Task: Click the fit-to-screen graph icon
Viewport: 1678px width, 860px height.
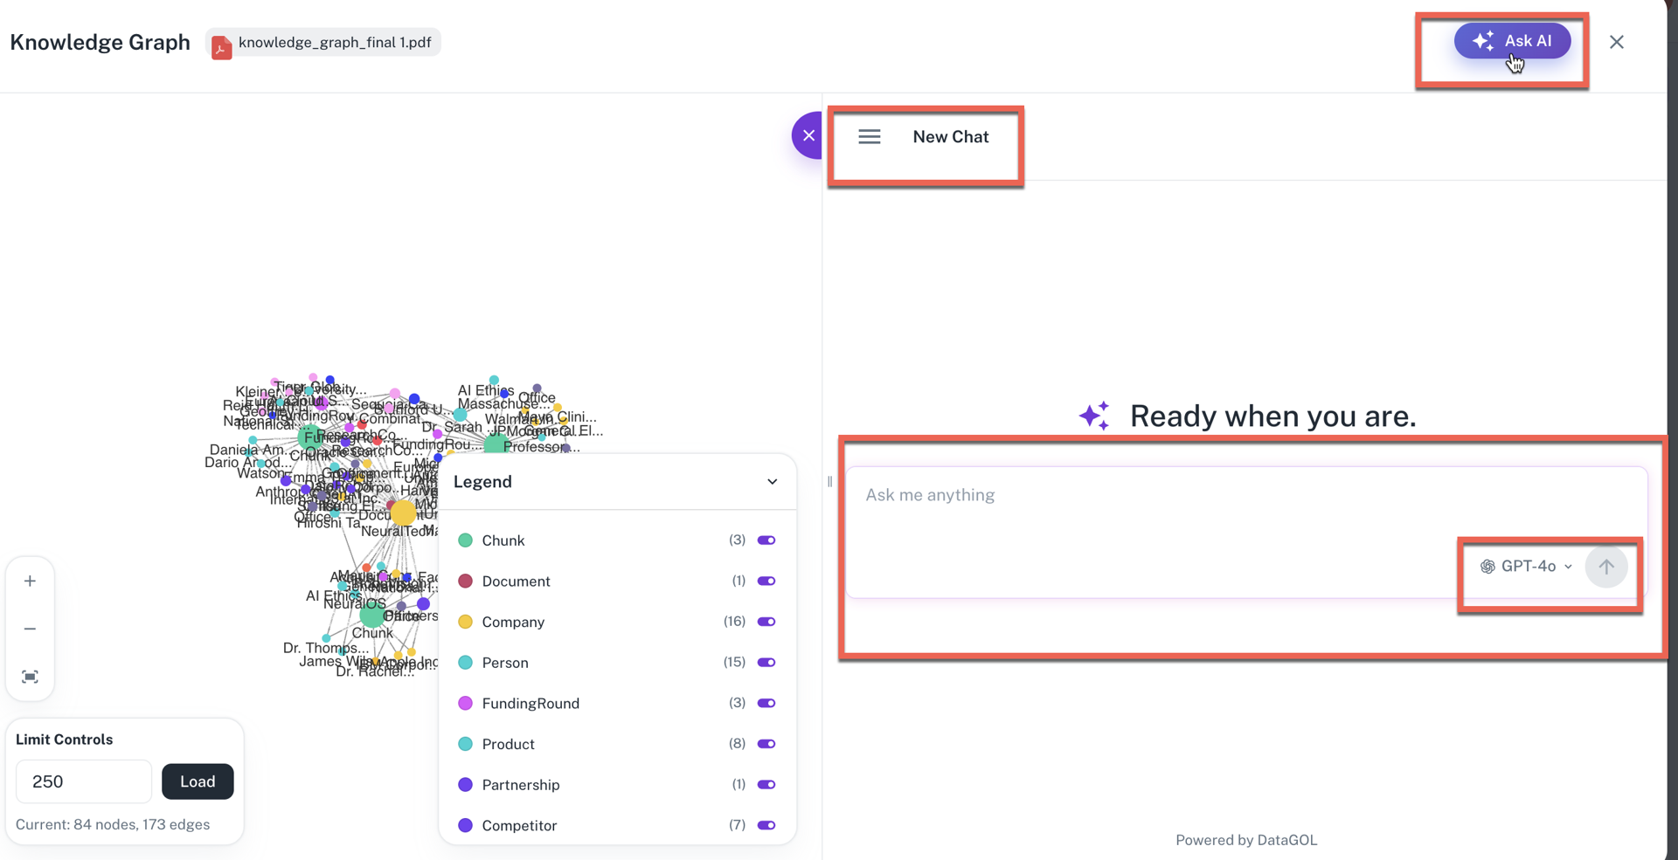Action: 30,677
